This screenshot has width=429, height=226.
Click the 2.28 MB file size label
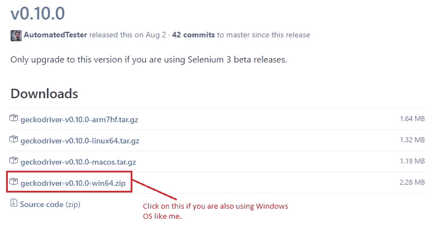pos(412,182)
